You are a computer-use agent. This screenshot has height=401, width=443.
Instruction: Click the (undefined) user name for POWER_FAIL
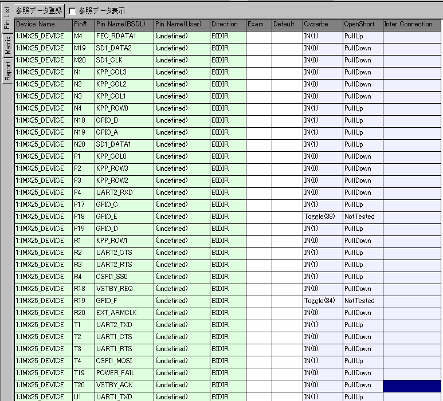pyautogui.click(x=181, y=373)
